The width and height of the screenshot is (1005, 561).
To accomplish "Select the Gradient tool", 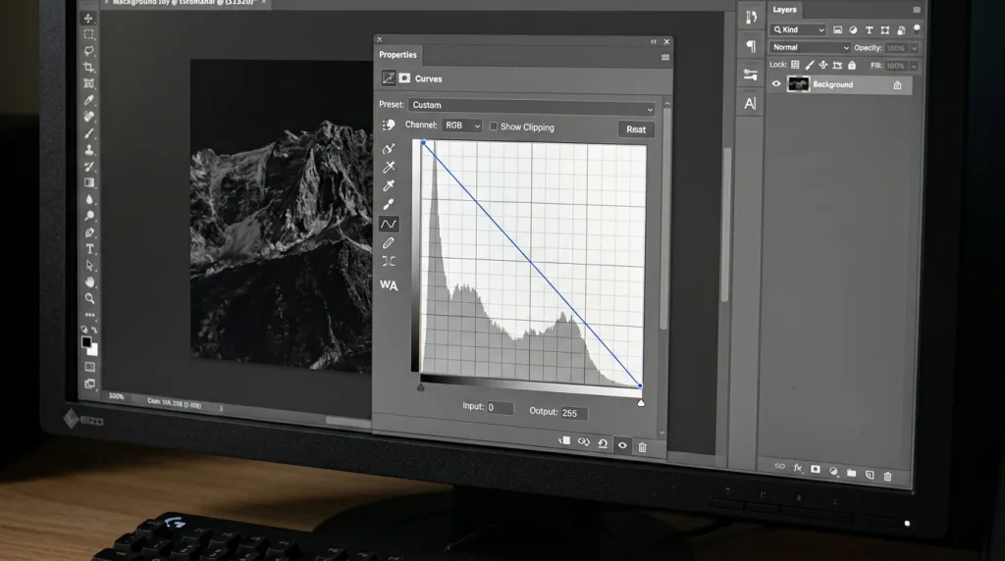I will (89, 183).
